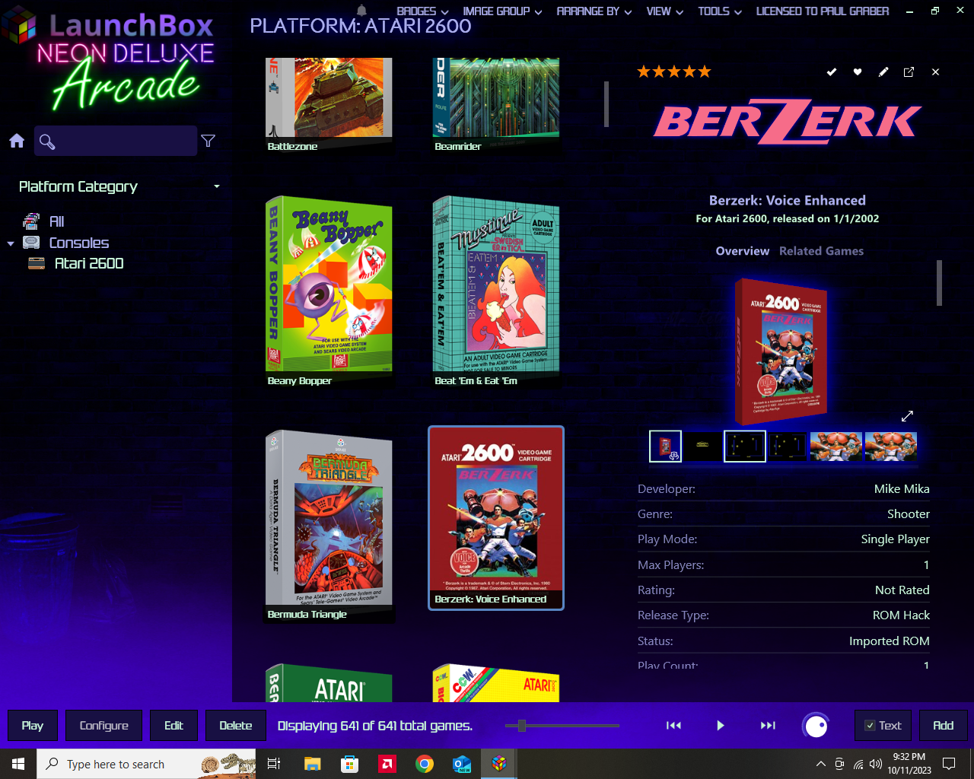Toggle the Text checkbox
This screenshot has width=974, height=779.
pos(870,726)
